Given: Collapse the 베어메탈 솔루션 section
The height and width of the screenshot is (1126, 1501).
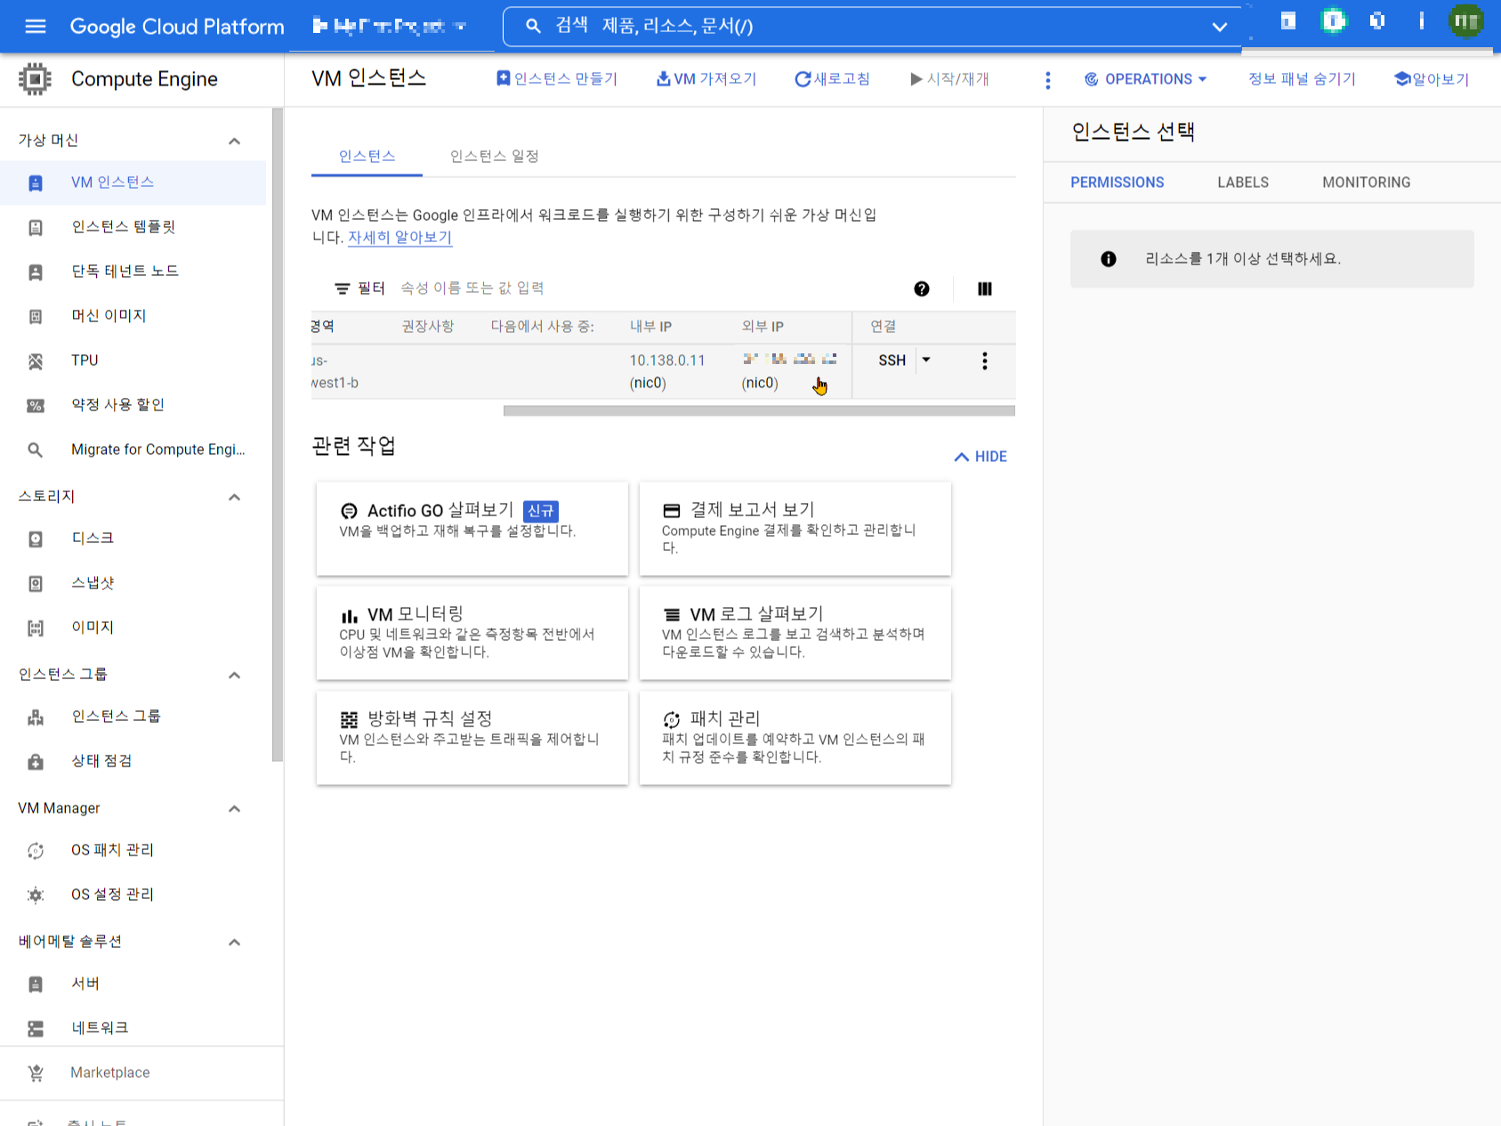Looking at the screenshot, I should point(235,942).
